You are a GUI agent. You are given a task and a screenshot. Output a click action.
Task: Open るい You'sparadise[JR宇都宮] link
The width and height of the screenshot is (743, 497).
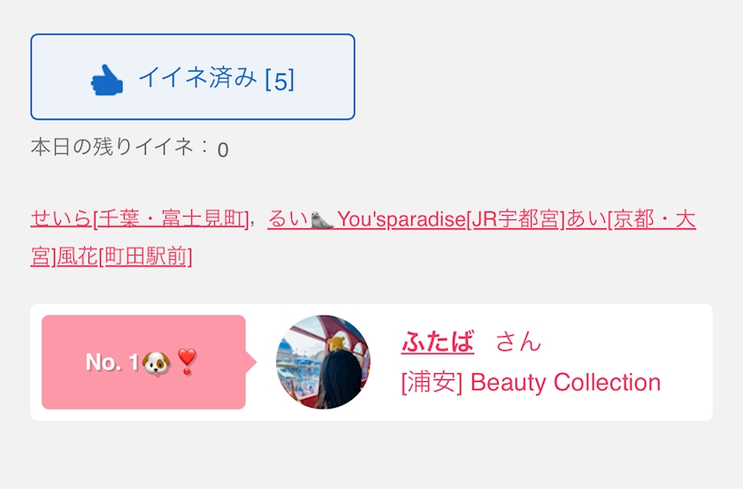point(416,218)
